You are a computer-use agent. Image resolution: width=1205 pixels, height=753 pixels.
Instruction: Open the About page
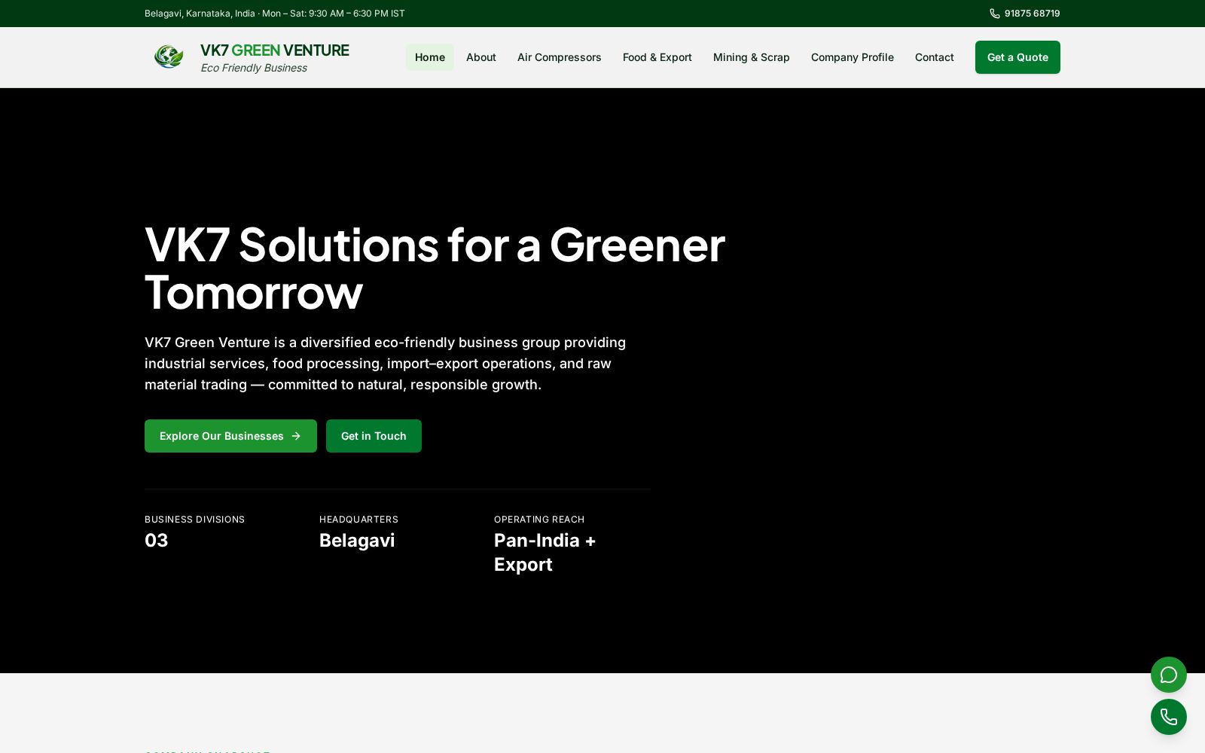click(x=480, y=57)
